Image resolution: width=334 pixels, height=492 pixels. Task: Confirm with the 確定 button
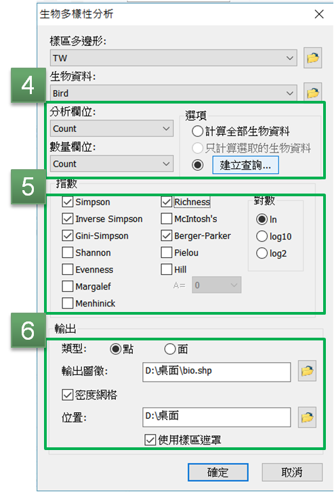(x=218, y=472)
